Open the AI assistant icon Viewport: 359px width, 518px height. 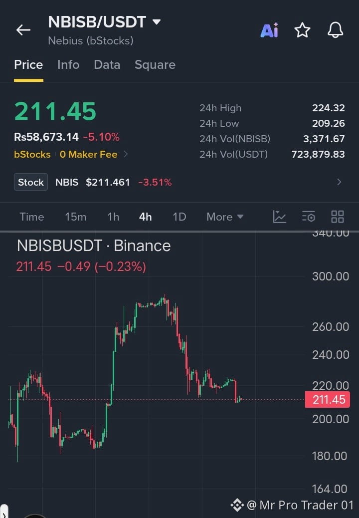click(x=269, y=30)
